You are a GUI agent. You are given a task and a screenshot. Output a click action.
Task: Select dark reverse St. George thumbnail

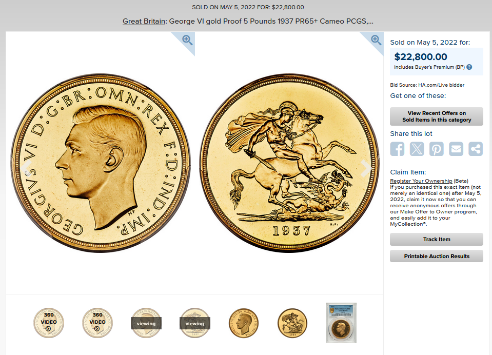click(292, 323)
